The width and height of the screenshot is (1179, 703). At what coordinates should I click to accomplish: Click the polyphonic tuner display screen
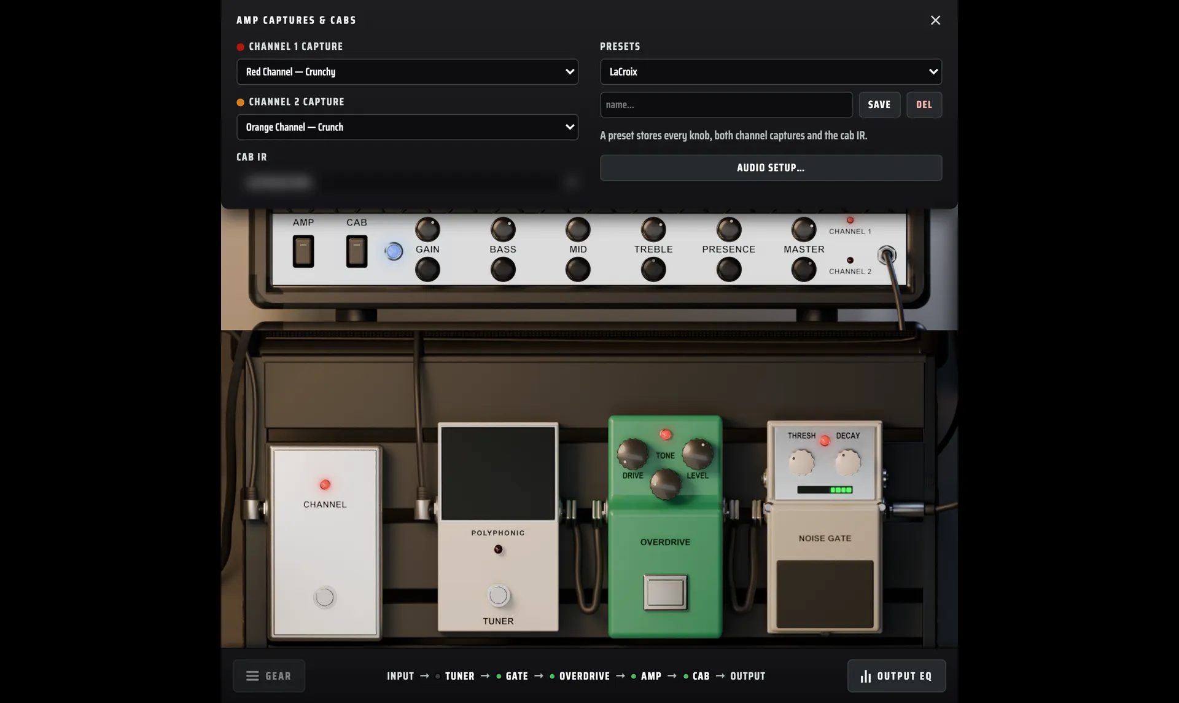point(498,473)
